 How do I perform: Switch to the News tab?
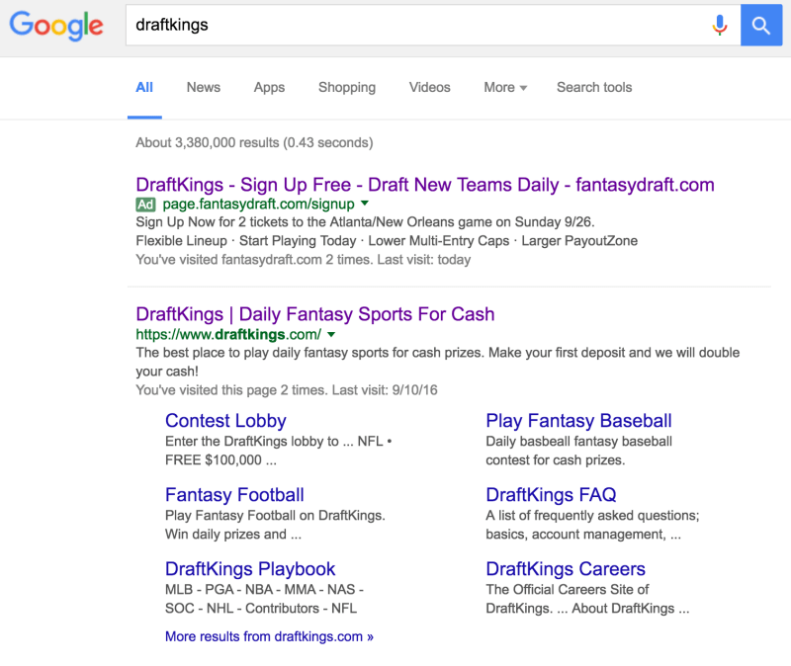tap(204, 87)
